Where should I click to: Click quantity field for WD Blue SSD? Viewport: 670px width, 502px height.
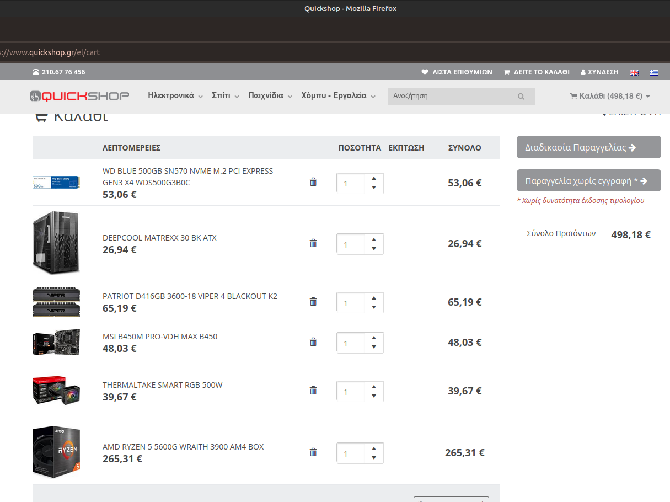pyautogui.click(x=351, y=183)
